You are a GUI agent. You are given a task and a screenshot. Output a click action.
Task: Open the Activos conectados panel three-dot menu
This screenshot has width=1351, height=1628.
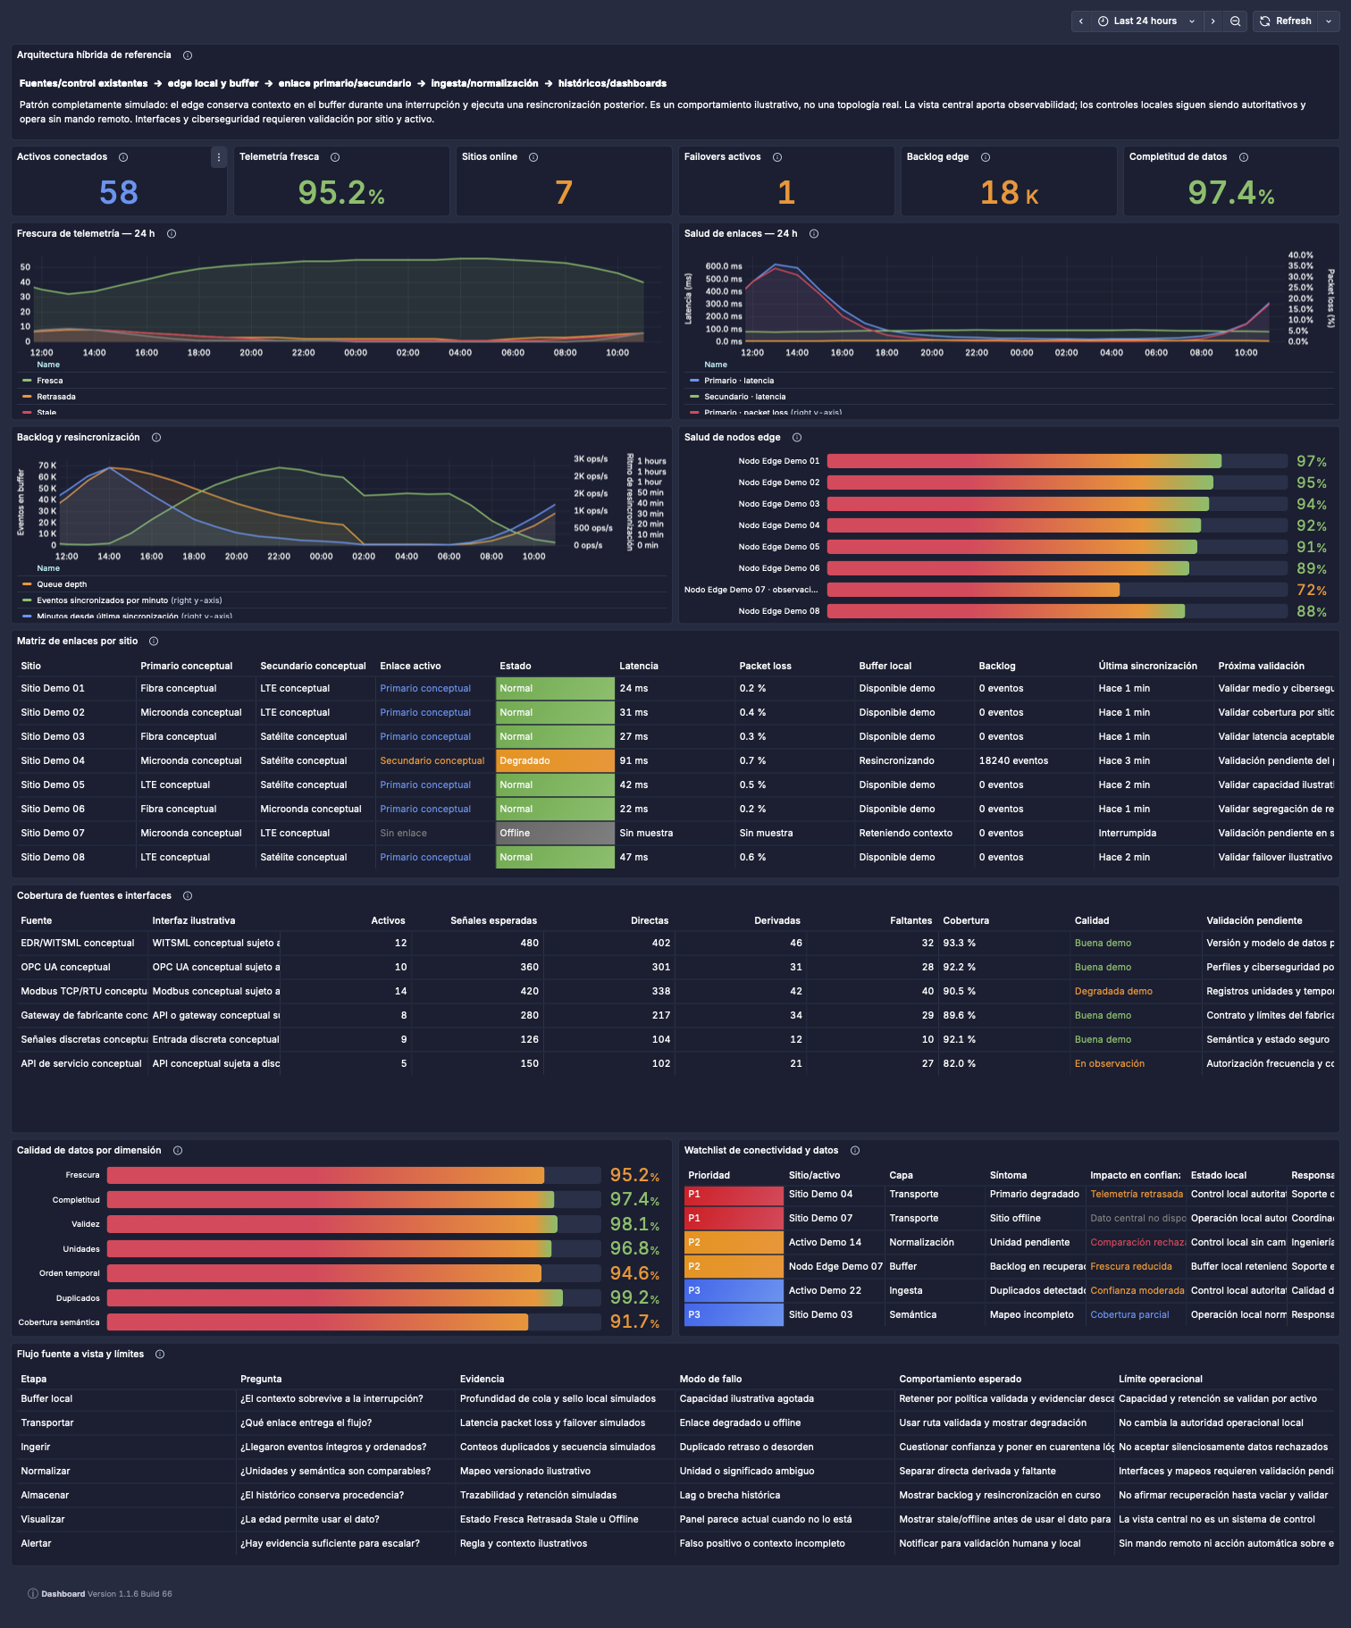[219, 157]
